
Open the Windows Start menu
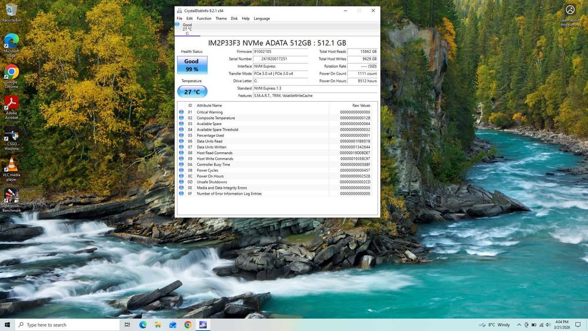[7, 325]
